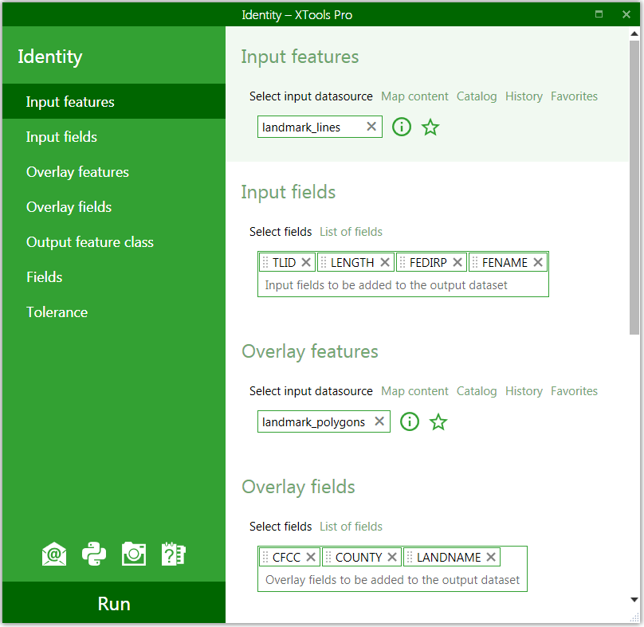Screen dimensions: 644x627
Task: Click overlay fields entry area placeholder text
Action: point(392,580)
